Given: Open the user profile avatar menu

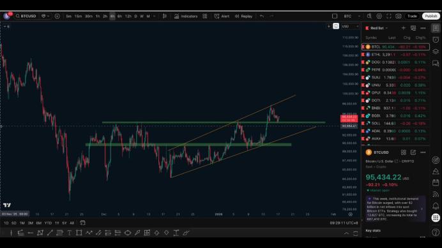Looking at the screenshot, I should 7,16.
